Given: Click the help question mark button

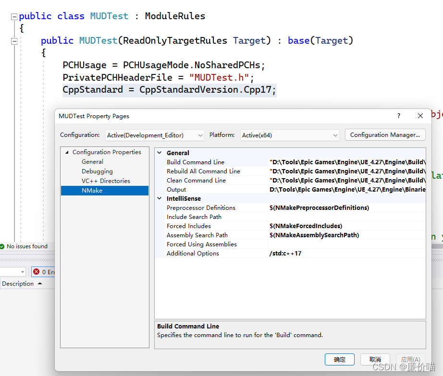Looking at the screenshot, I should (x=399, y=116).
